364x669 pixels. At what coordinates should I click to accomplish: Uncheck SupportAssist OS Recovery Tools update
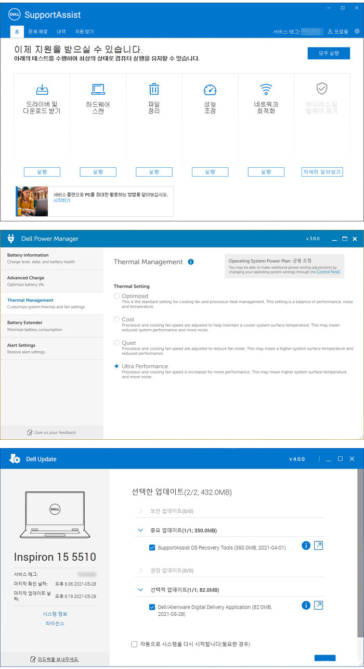[x=152, y=548]
